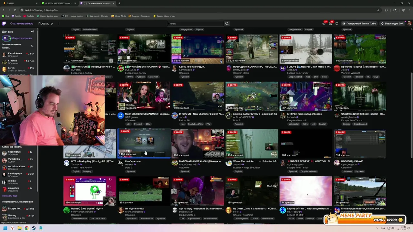
Task: Open the Legend of YMIR stream thumbnail
Action: point(306,191)
